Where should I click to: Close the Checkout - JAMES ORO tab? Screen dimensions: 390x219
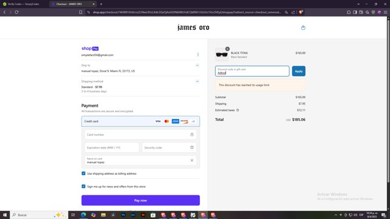click(93, 4)
